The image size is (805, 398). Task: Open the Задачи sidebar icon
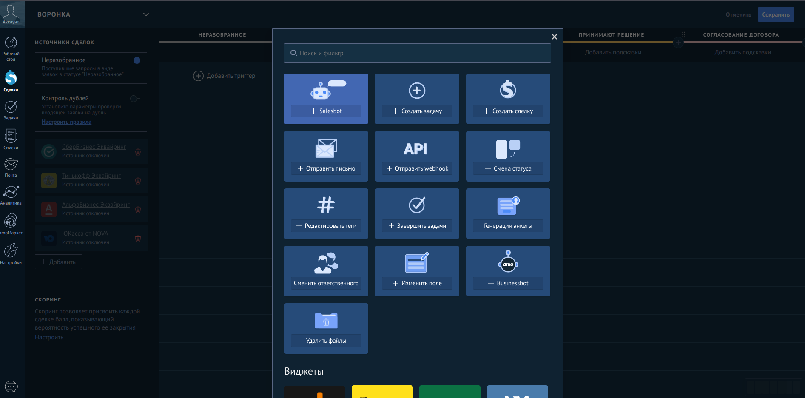[11, 110]
